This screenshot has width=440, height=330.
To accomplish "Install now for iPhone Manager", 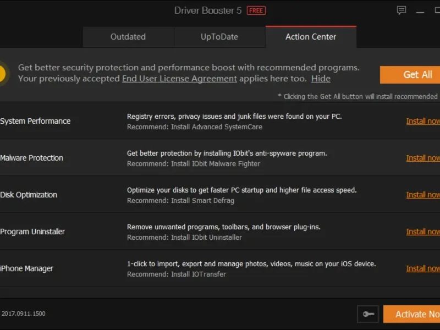I will tap(422, 268).
